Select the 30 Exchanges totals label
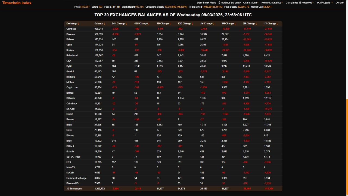The width and height of the screenshot is (348, 196). point(74,189)
